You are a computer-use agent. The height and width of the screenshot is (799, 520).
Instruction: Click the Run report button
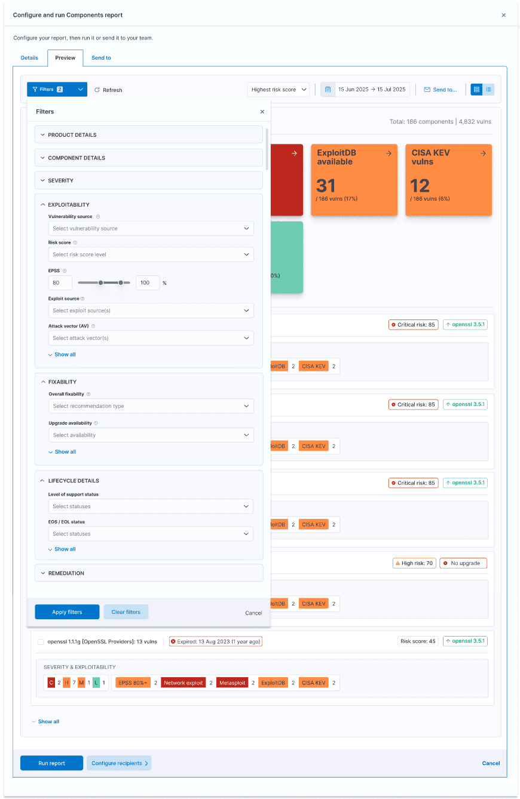tap(51, 763)
